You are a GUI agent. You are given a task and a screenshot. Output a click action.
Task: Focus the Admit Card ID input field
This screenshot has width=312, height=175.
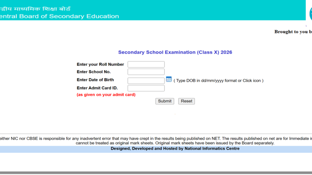pyautogui.click(x=146, y=88)
